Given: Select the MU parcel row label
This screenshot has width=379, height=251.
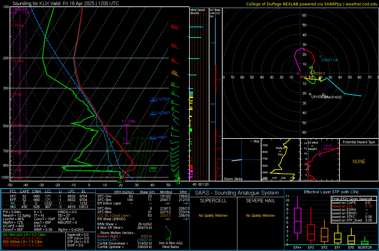Looking at the screenshot, I should click(x=13, y=207).
